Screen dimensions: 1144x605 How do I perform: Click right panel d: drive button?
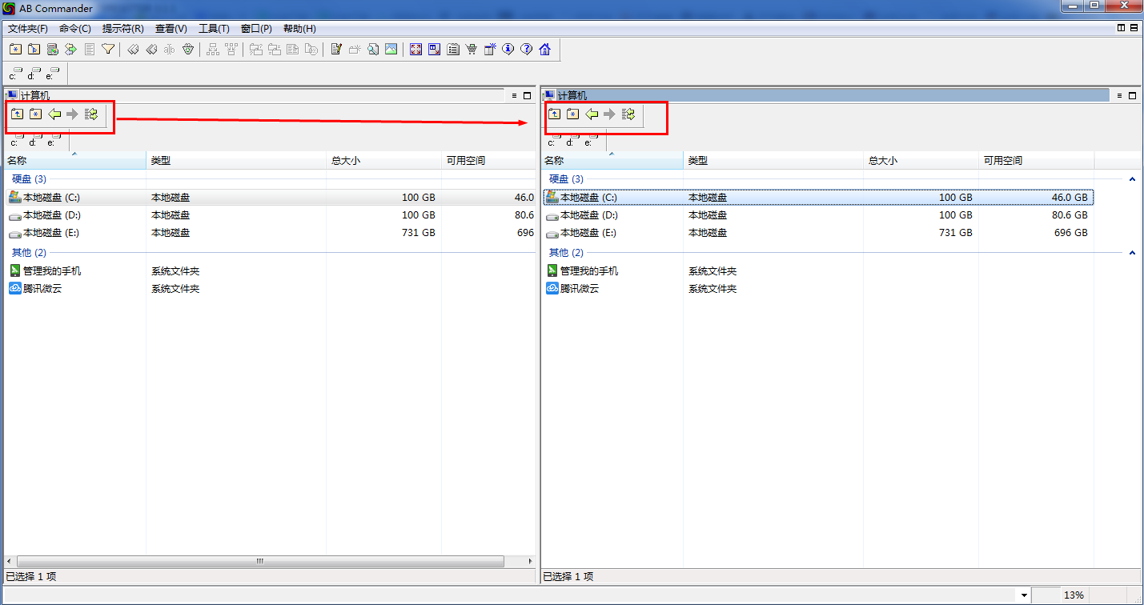[571, 142]
